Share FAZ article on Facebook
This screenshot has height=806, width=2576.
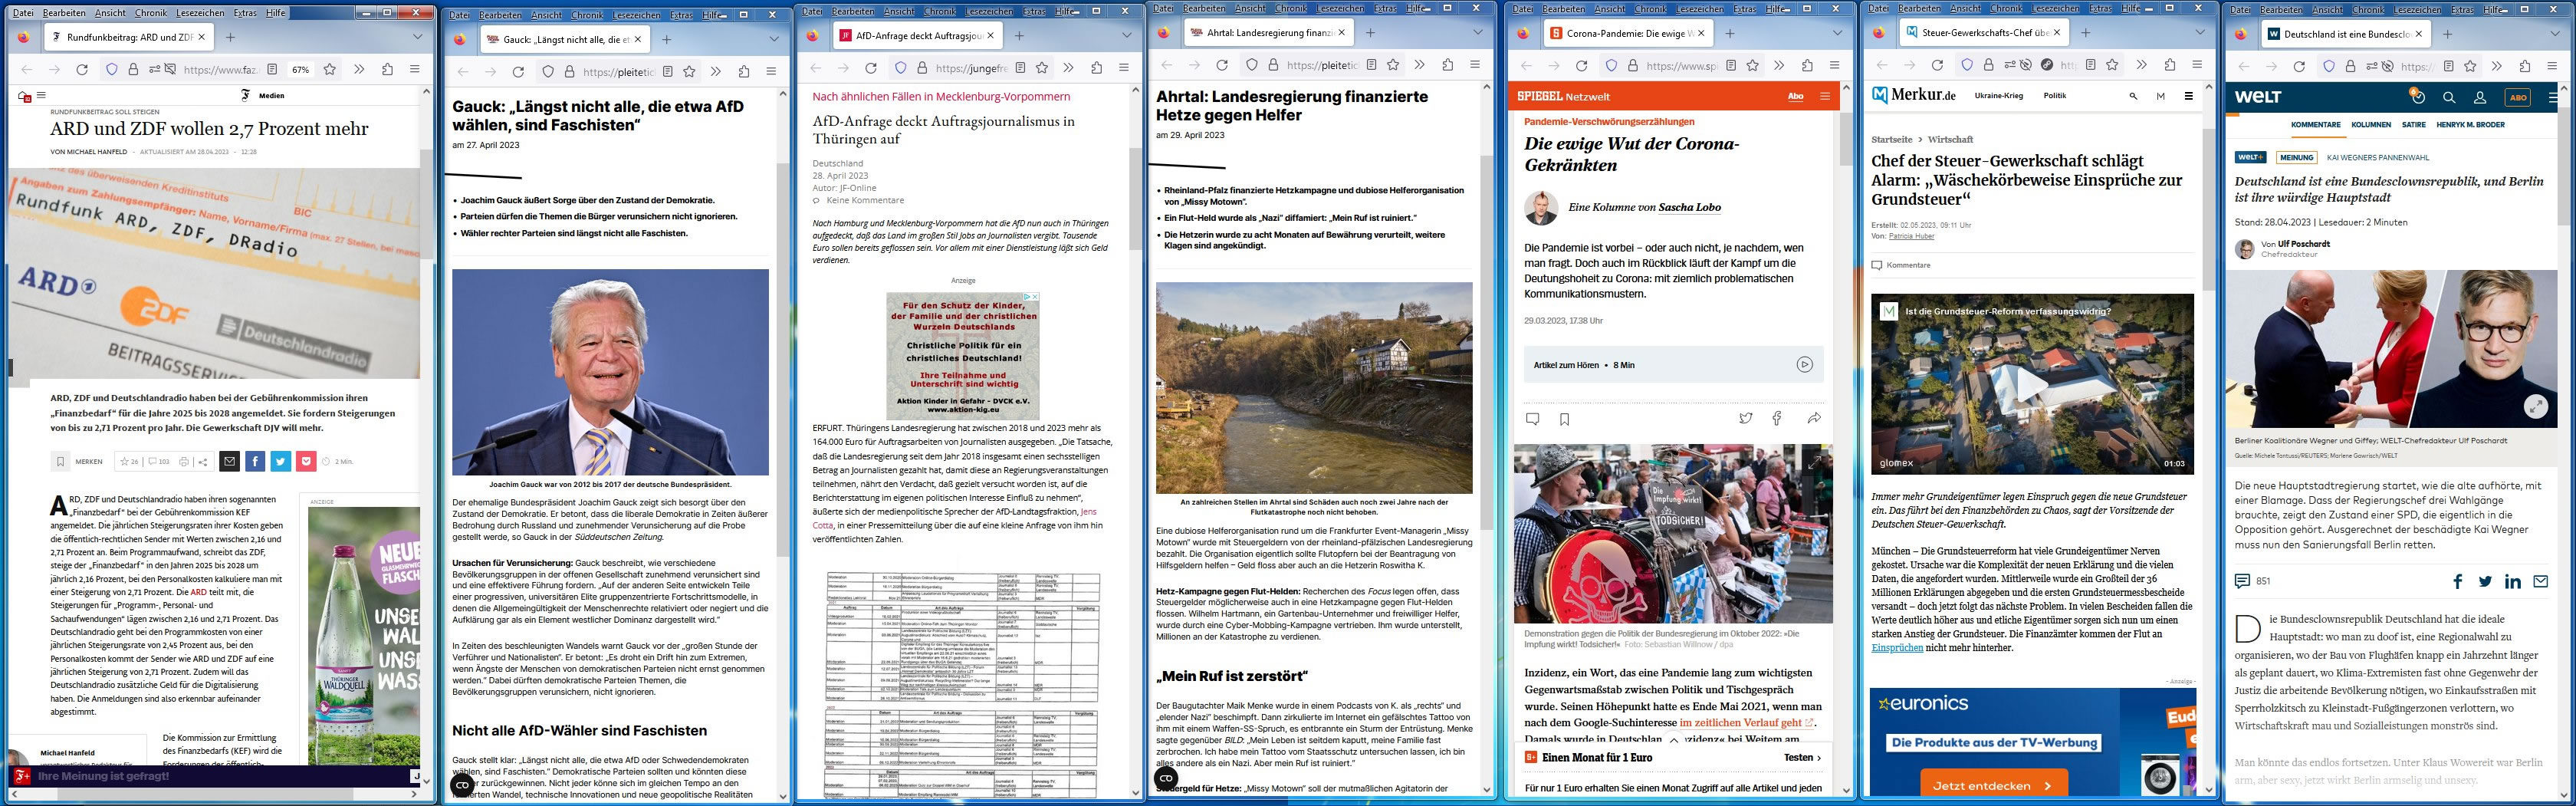tap(255, 461)
